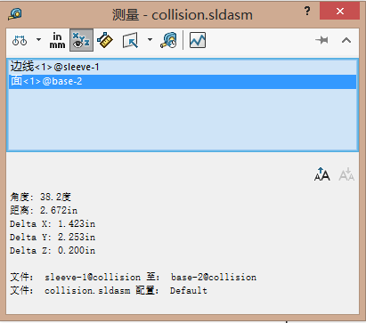Click the arc/circle measurements icon
This screenshot has height=323, width=366.
[20, 40]
